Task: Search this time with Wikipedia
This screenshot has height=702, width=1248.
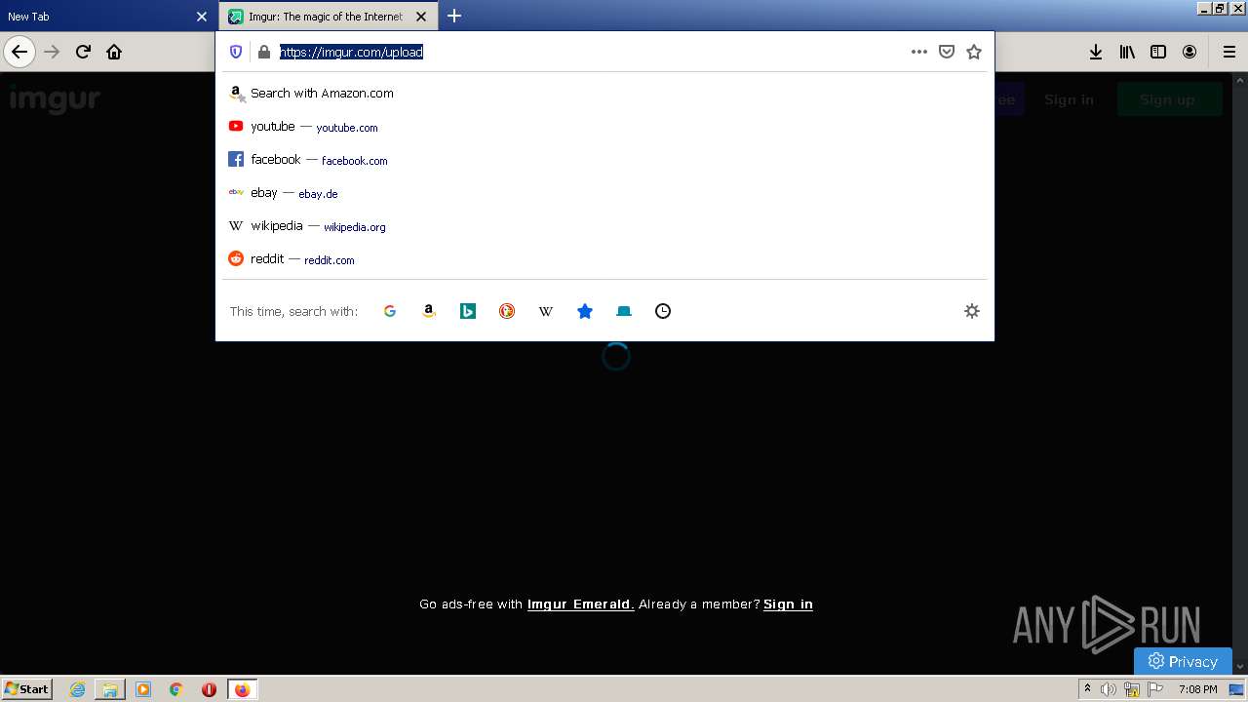Action: click(546, 311)
